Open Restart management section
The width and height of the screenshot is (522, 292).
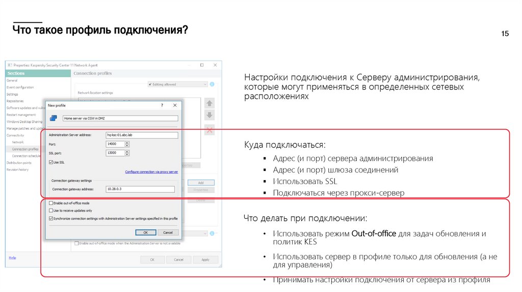click(21, 114)
